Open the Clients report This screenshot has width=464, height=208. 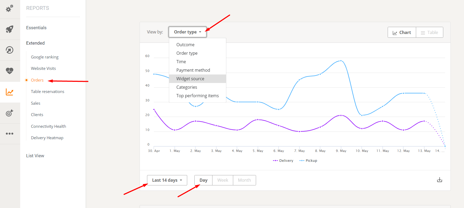click(37, 114)
